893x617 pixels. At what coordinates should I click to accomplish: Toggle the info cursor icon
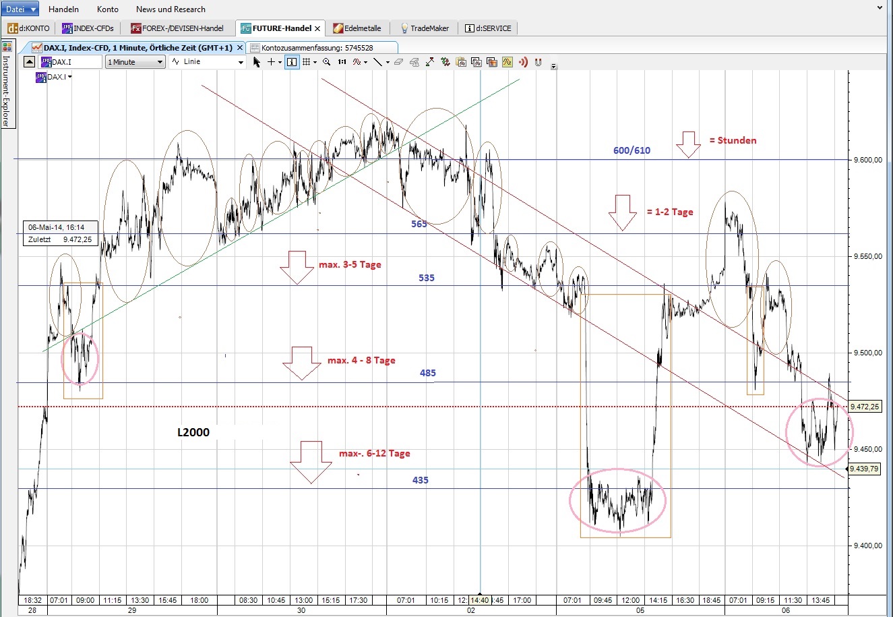[x=291, y=62]
